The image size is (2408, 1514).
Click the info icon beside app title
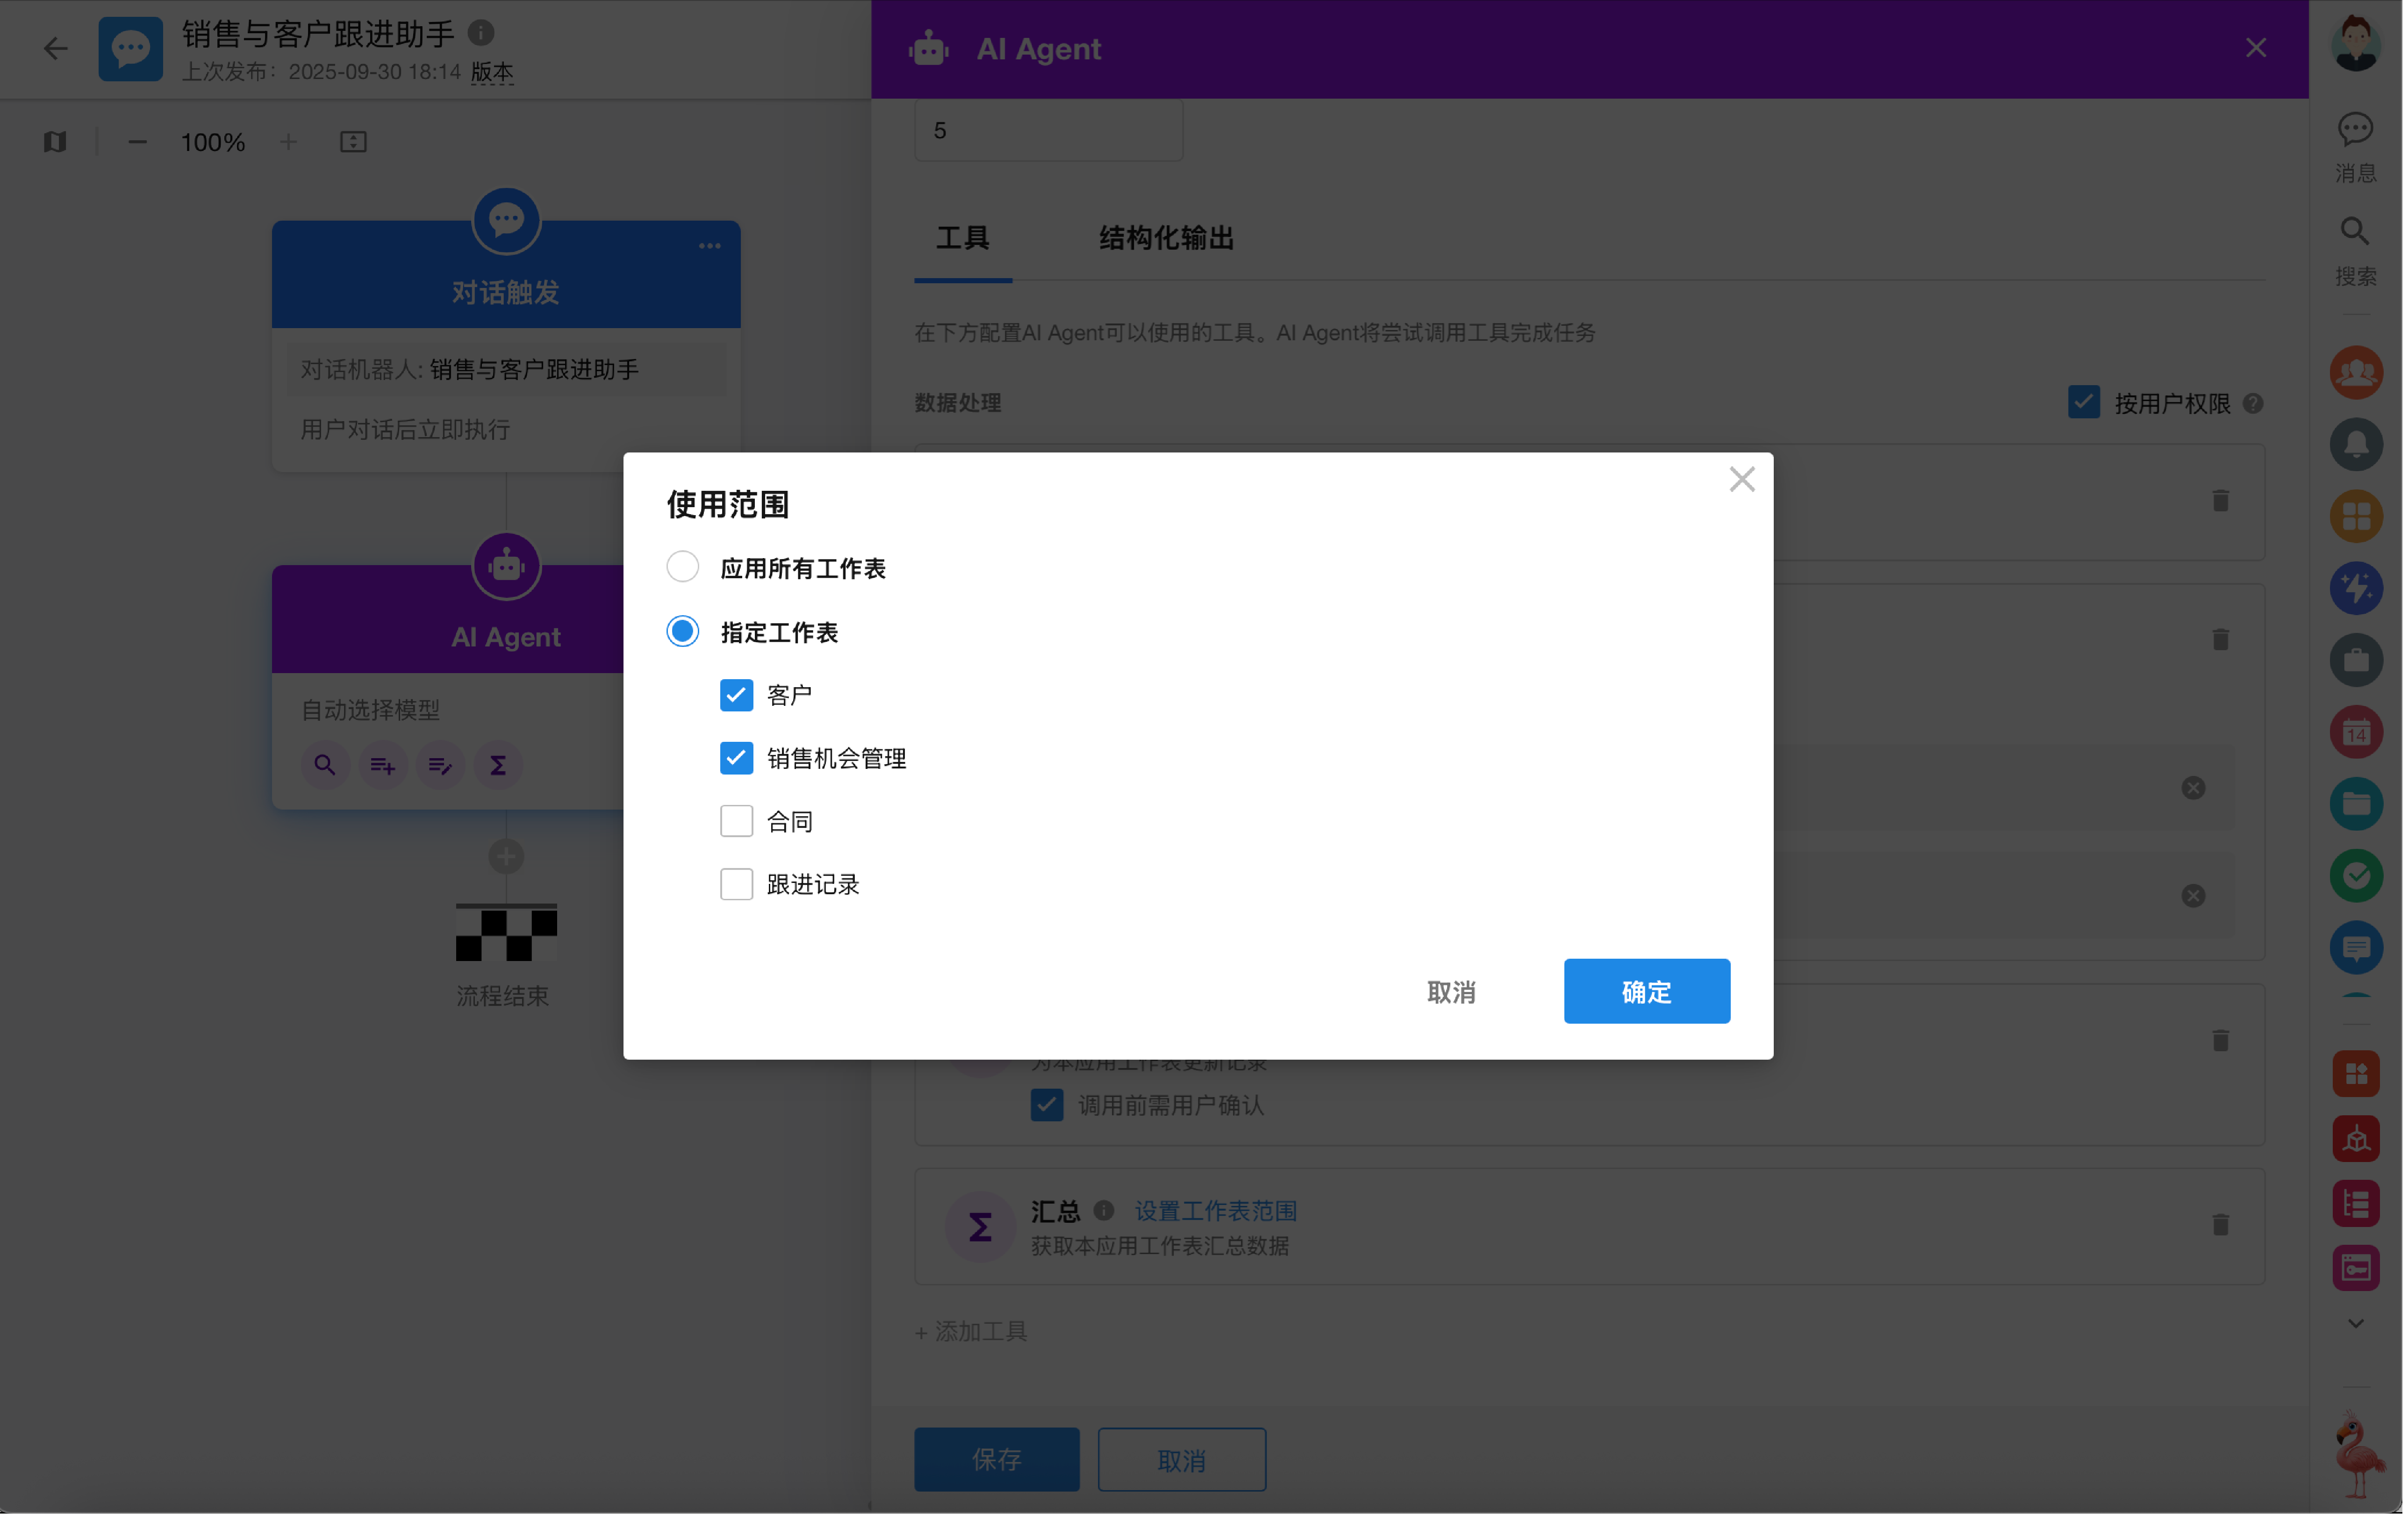[x=481, y=33]
